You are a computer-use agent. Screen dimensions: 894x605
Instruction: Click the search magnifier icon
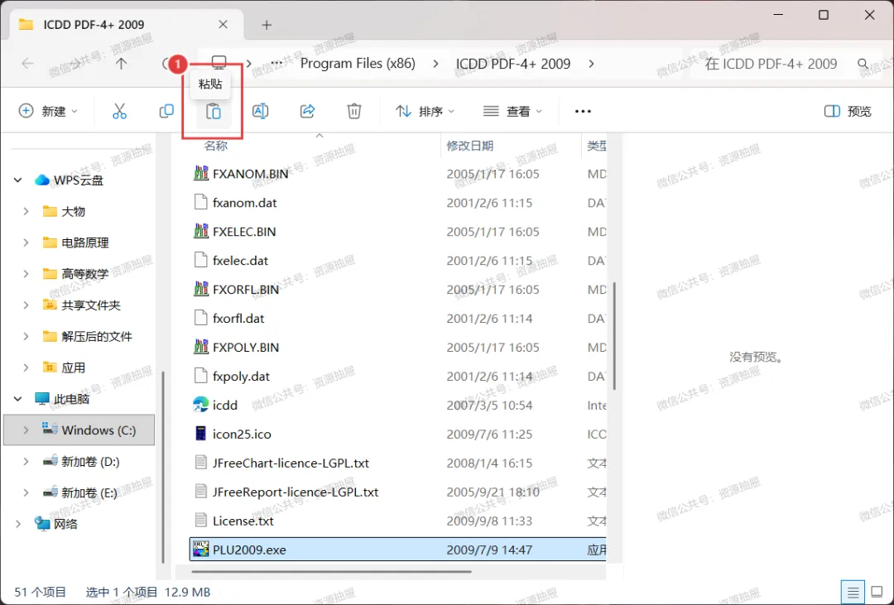(x=863, y=64)
